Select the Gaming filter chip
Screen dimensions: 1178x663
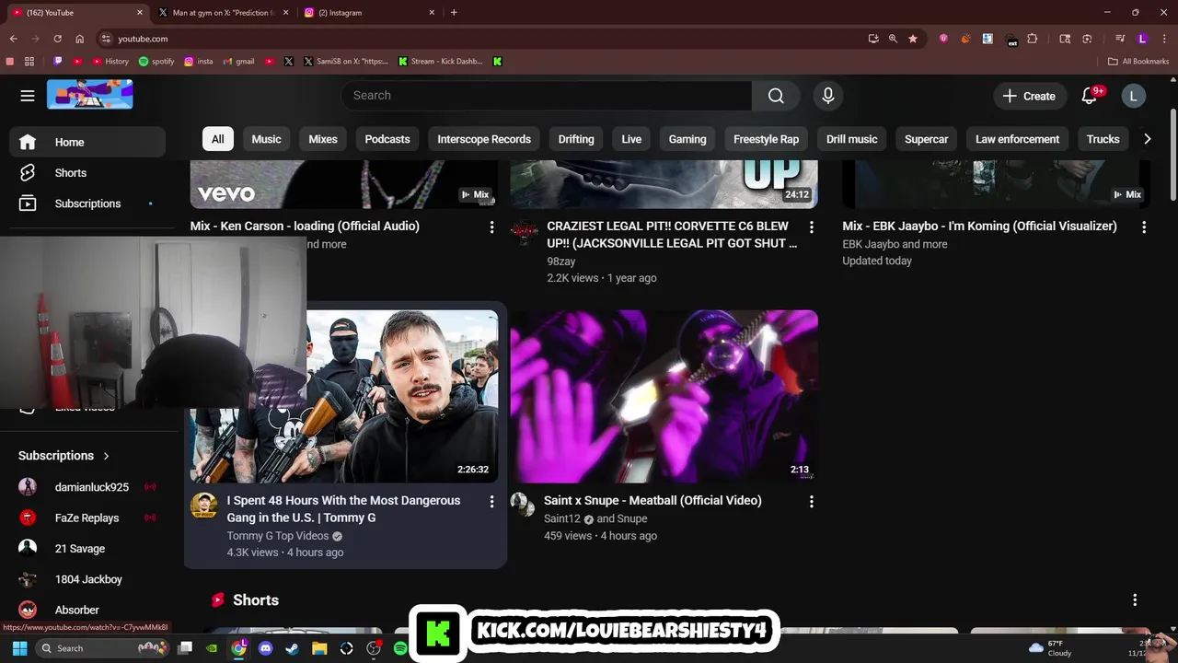[687, 139]
